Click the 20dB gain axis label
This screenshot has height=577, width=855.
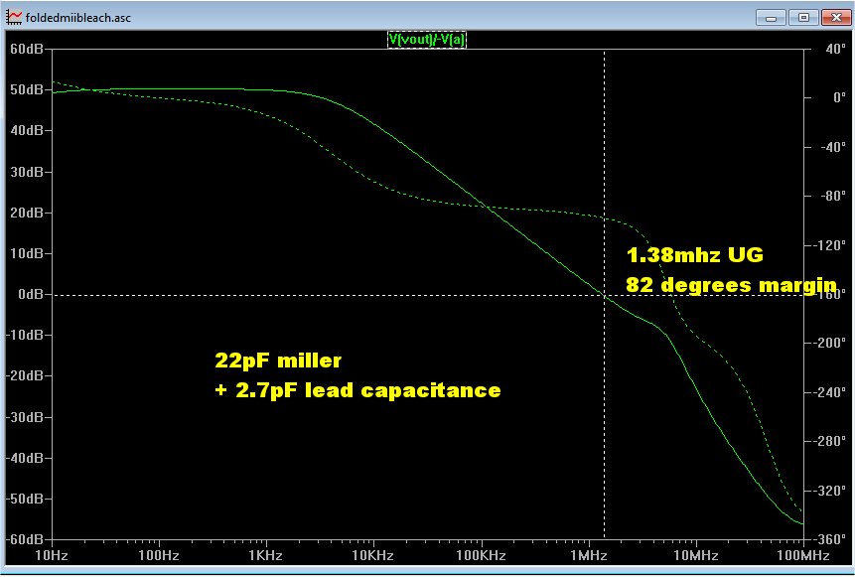tap(26, 213)
